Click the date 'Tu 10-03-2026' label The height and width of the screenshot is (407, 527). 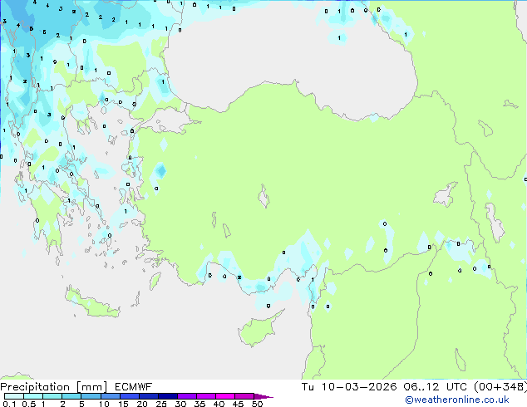click(349, 387)
